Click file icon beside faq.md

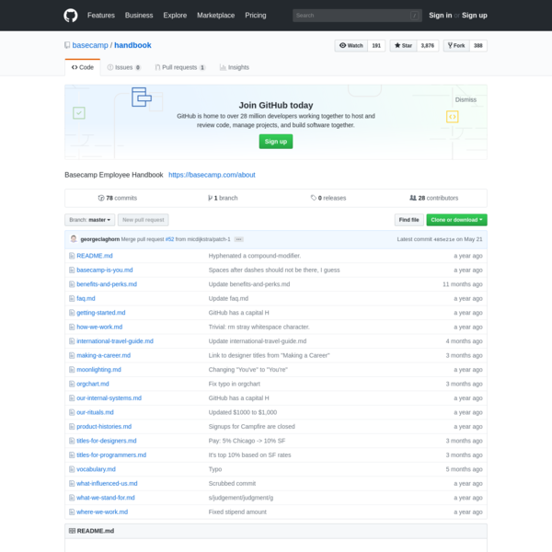72,298
